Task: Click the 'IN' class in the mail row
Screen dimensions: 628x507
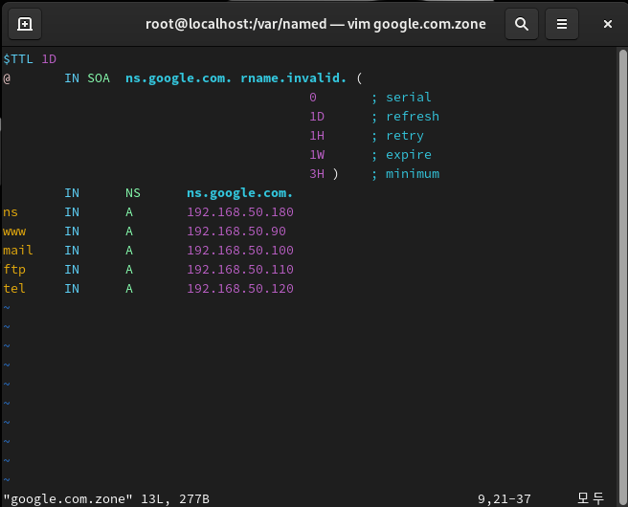Action: pyautogui.click(x=72, y=251)
